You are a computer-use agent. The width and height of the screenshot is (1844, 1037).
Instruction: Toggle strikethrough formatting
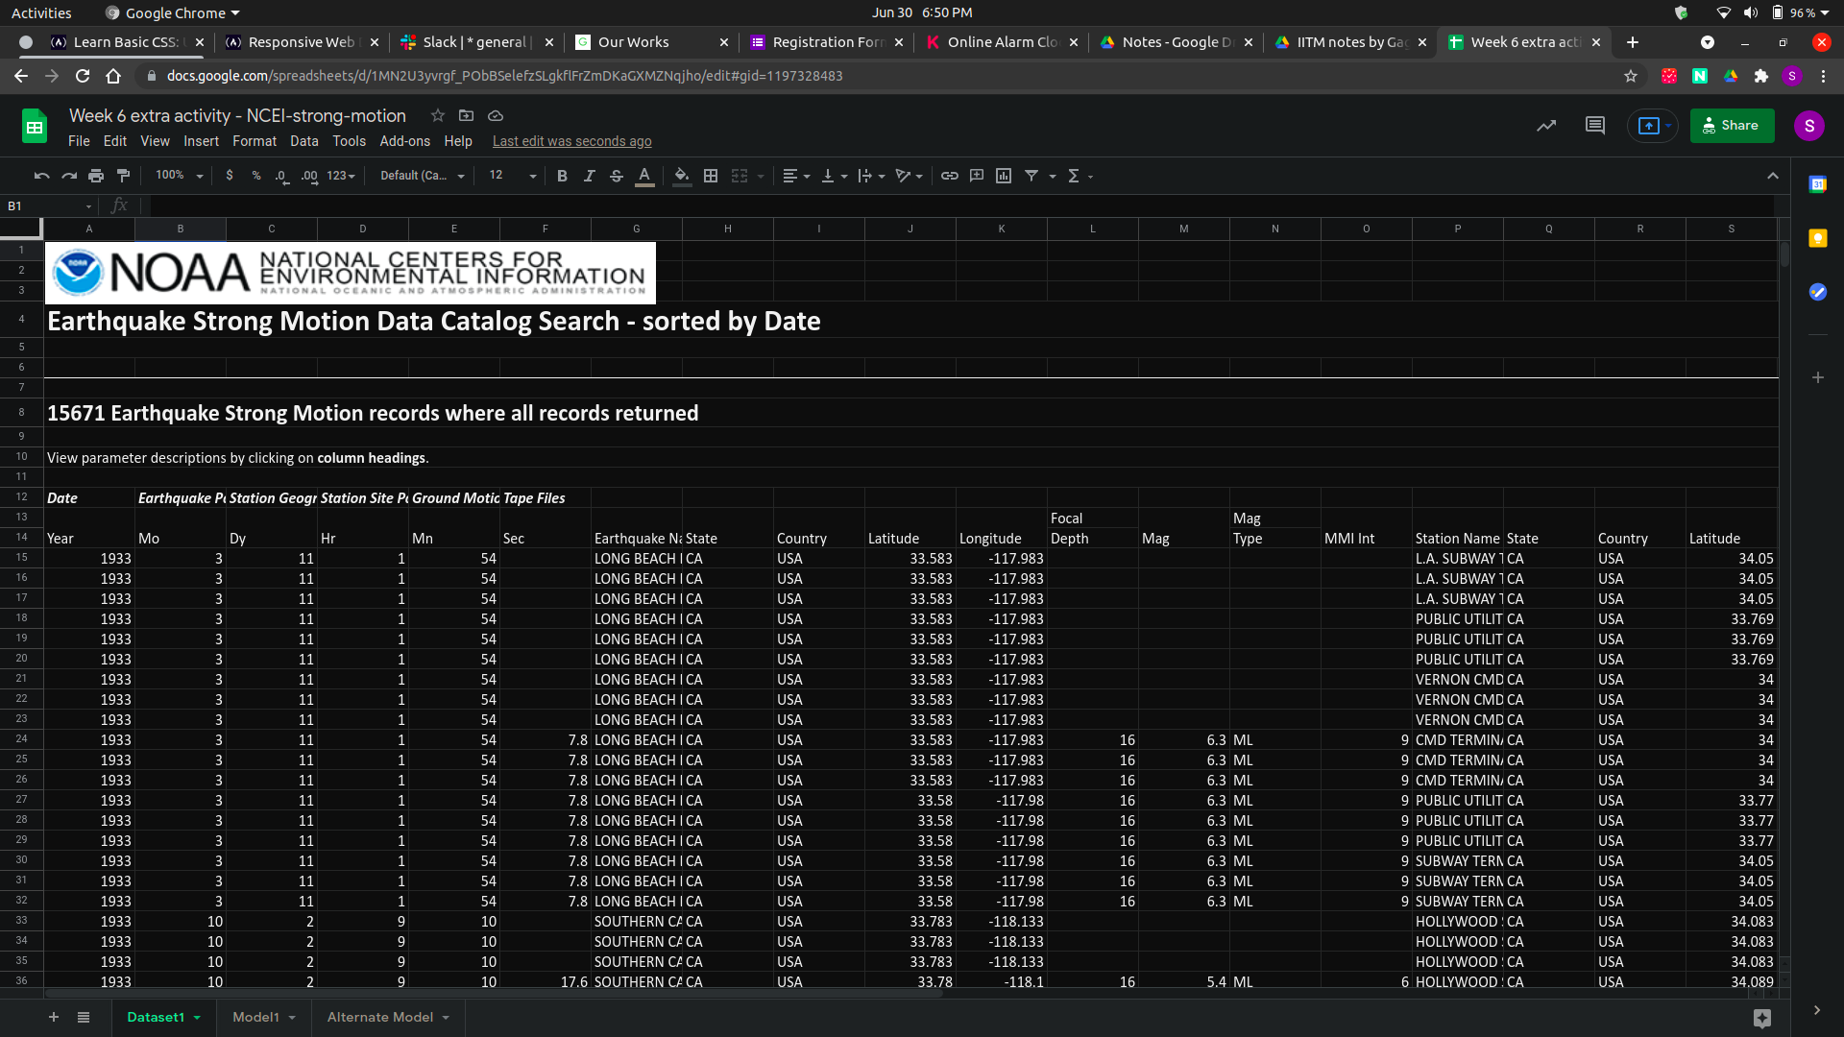(617, 176)
